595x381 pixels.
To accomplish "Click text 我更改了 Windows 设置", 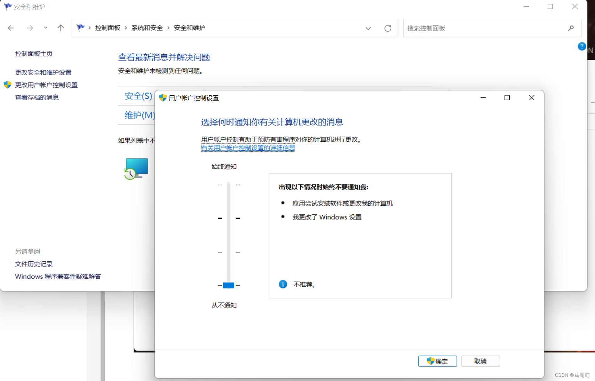I will point(327,217).
